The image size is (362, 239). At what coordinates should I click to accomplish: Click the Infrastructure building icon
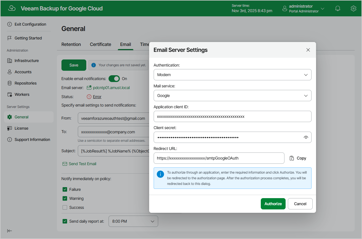click(10, 61)
